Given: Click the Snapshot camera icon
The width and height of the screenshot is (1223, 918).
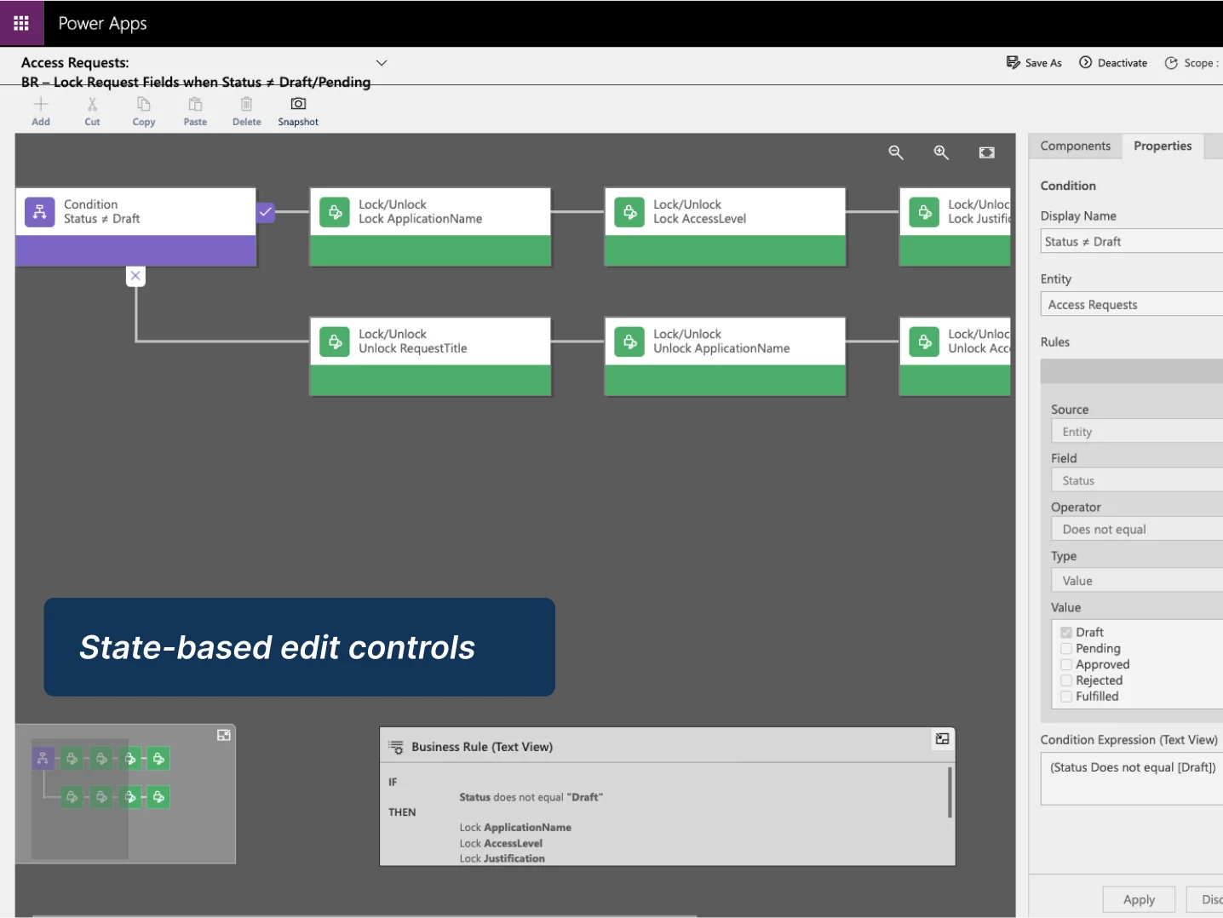Looking at the screenshot, I should [298, 104].
